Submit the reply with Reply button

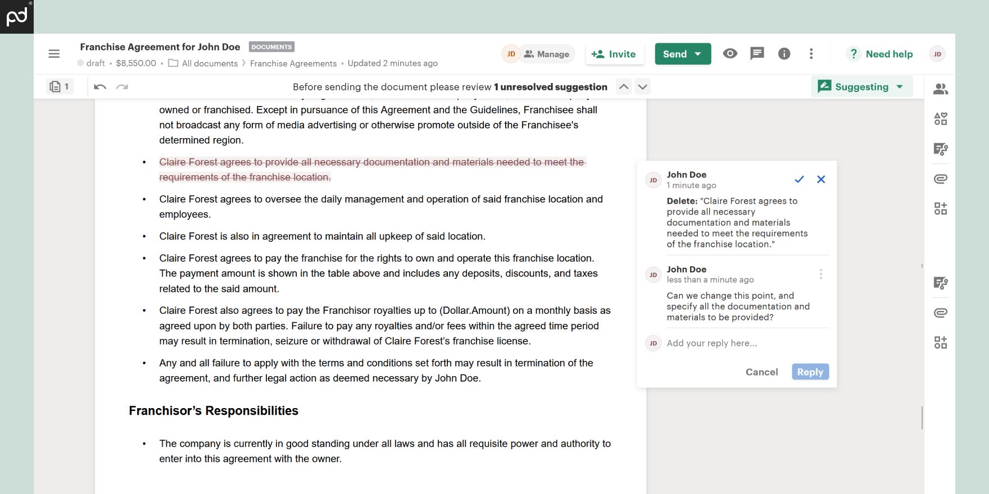click(x=810, y=372)
